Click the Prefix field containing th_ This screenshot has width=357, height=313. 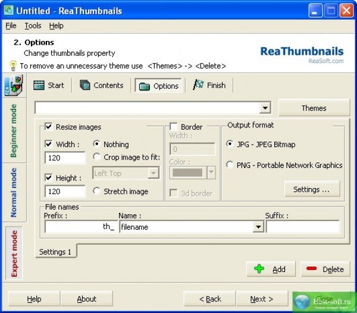click(82, 227)
